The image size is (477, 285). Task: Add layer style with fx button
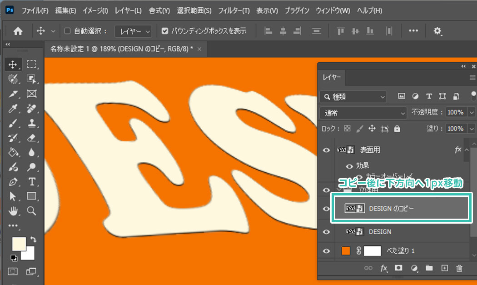(x=383, y=268)
